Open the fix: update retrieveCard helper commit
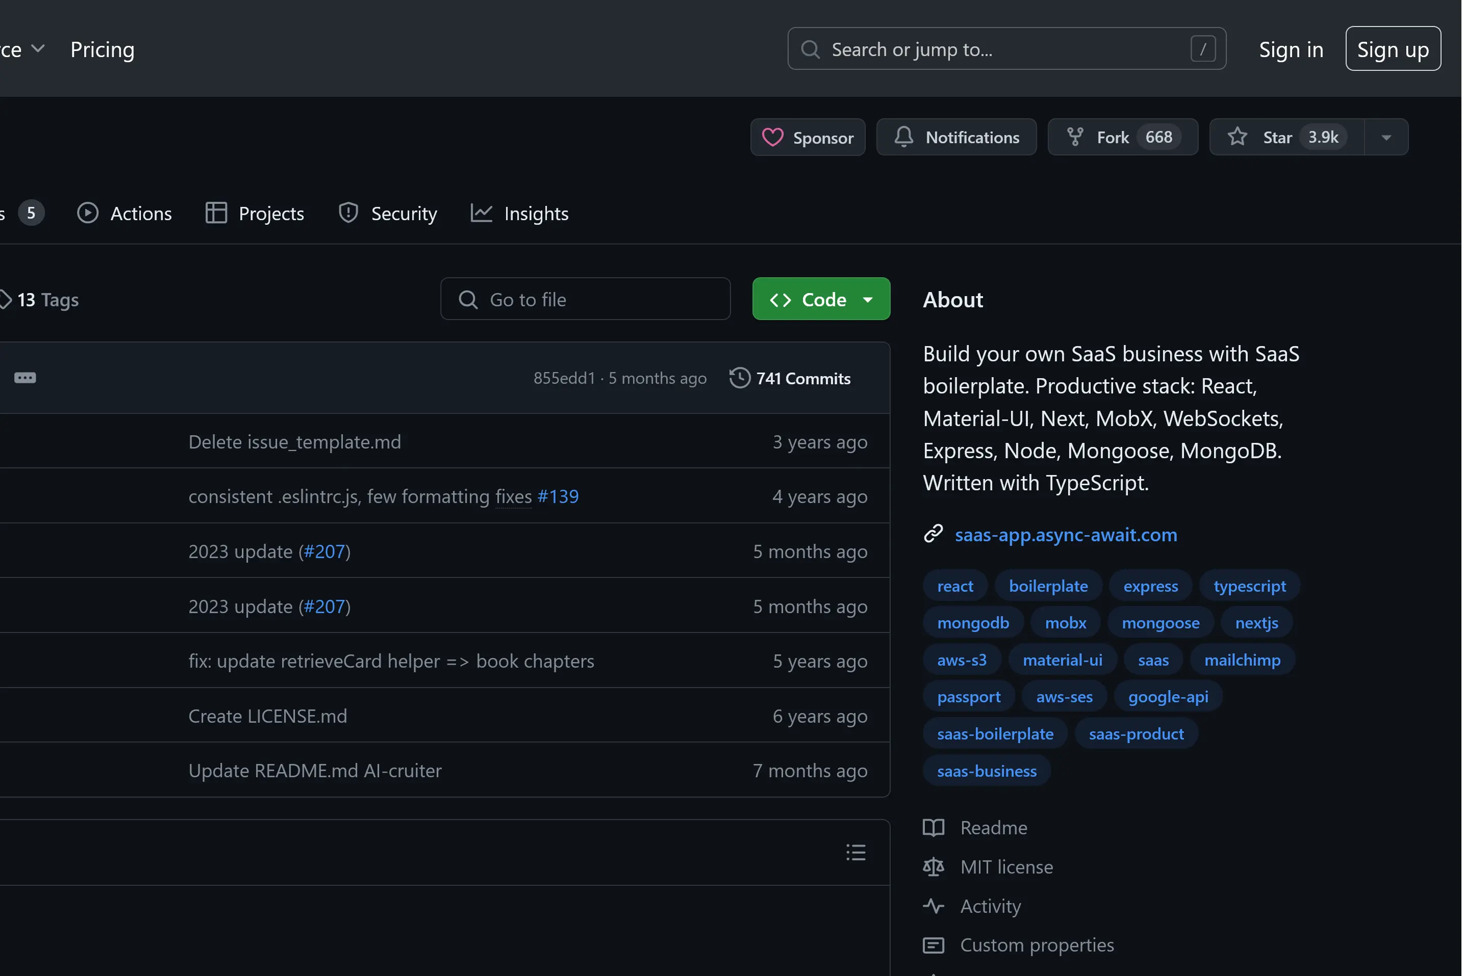This screenshot has width=1465, height=976. pos(391,661)
